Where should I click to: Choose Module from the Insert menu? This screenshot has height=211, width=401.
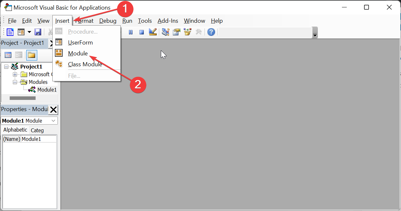click(x=87, y=53)
